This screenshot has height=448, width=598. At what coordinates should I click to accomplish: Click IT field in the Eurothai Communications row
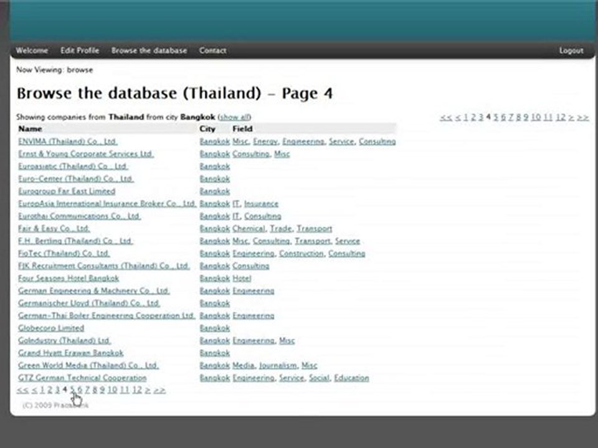pyautogui.click(x=236, y=216)
